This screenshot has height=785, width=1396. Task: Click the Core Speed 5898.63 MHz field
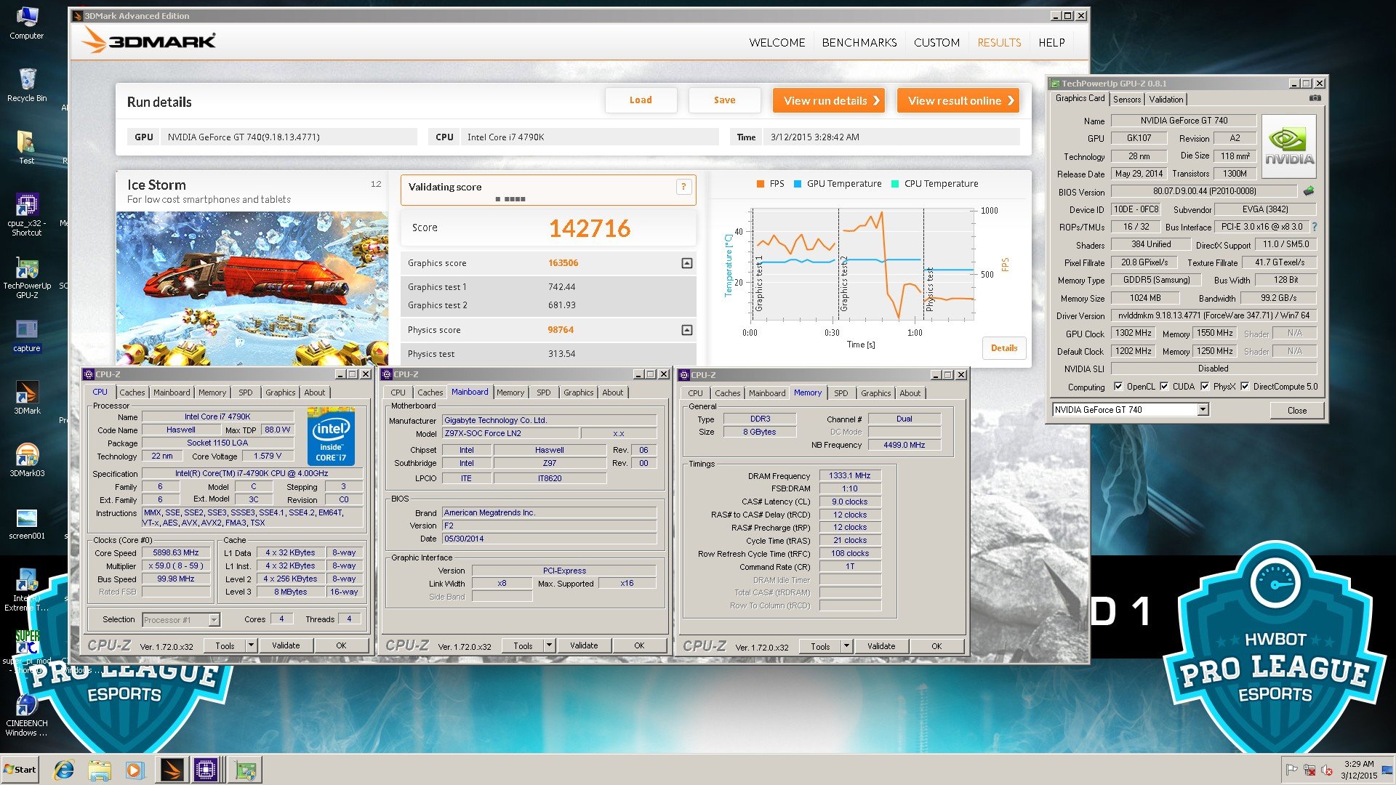(x=176, y=553)
